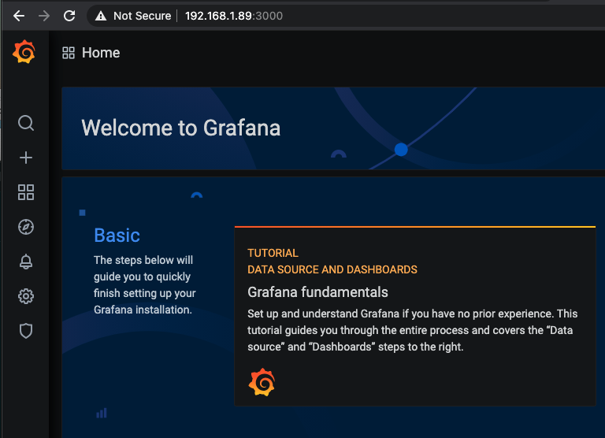605x438 pixels.
Task: Reload the page with the refresh button
Action: point(69,16)
